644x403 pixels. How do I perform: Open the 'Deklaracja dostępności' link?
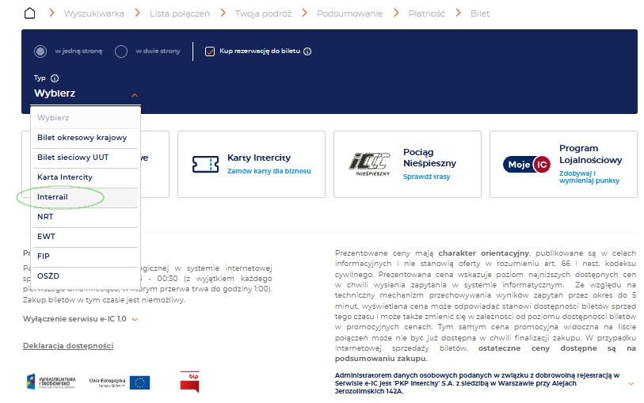[x=68, y=346]
